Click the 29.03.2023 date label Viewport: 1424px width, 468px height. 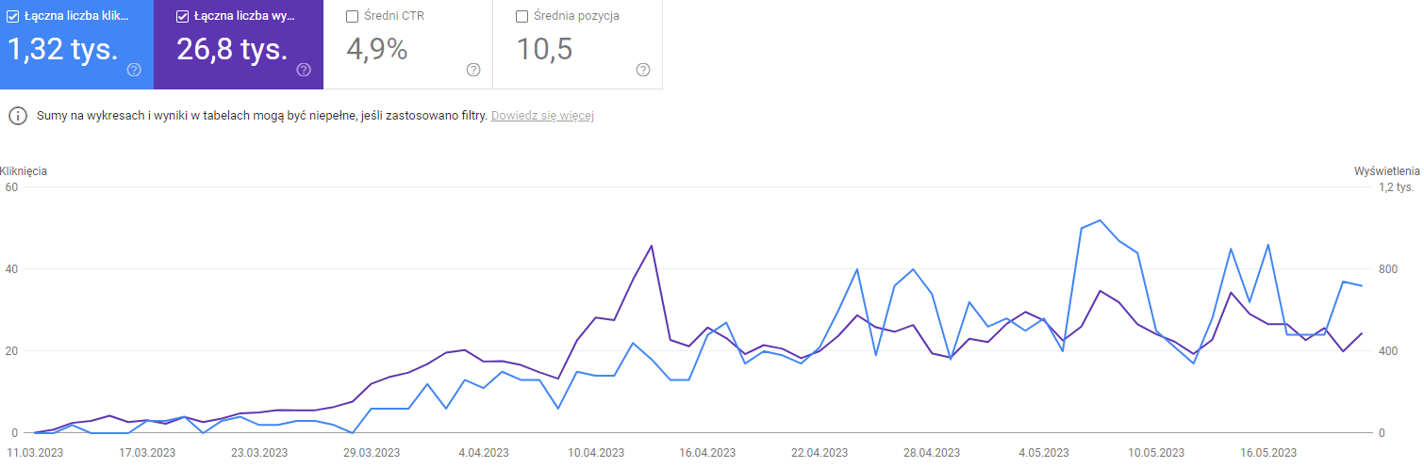click(372, 452)
